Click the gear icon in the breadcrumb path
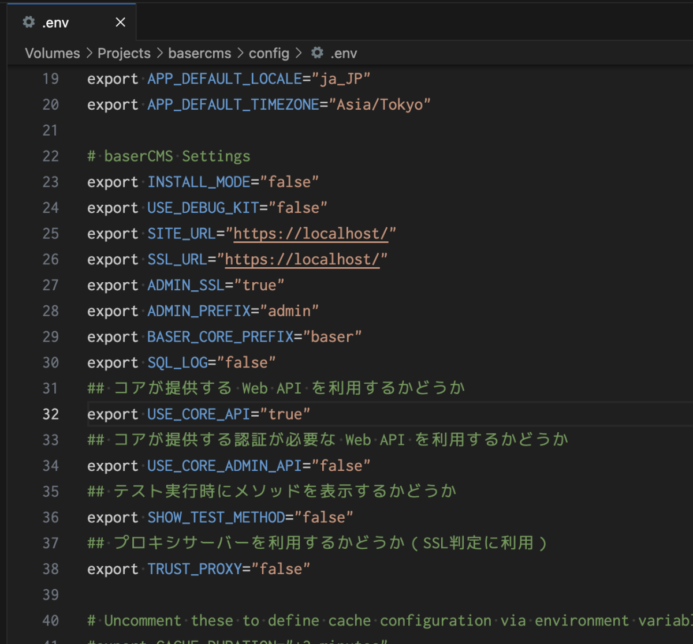Viewport: 693px width, 644px height. pos(316,53)
